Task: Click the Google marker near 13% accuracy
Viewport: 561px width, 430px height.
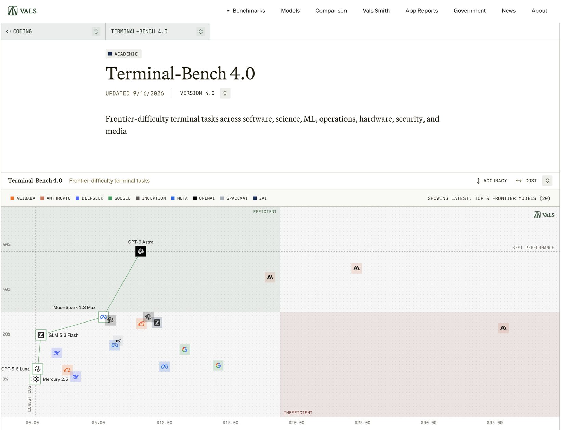Action: [x=185, y=350]
